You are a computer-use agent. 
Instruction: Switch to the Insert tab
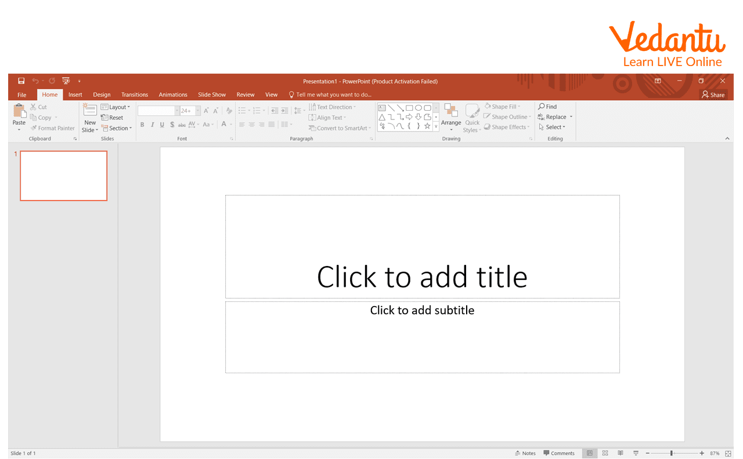pyautogui.click(x=75, y=94)
